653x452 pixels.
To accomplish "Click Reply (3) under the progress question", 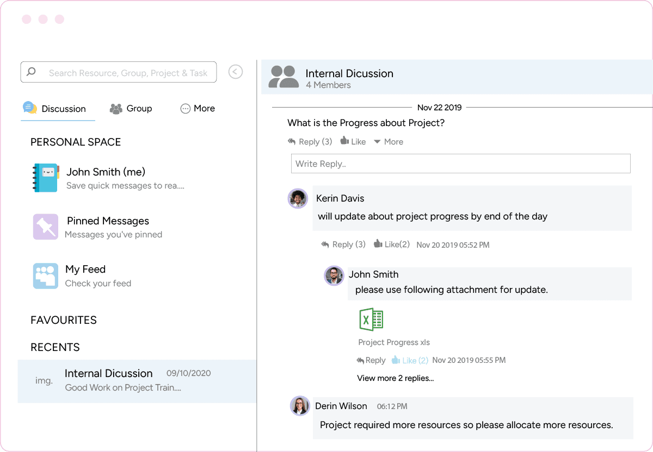I will point(310,141).
